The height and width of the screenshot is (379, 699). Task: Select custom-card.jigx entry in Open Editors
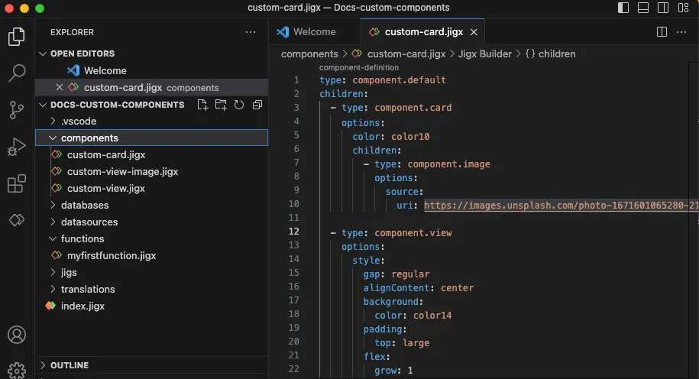pos(151,87)
